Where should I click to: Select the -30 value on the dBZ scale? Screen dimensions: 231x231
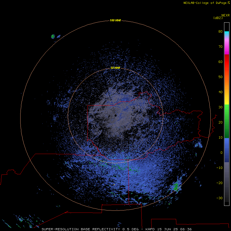point(219,198)
